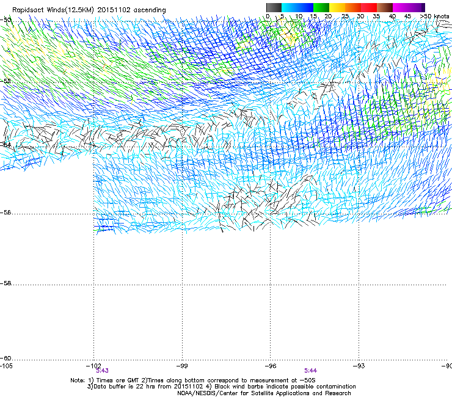Click the '20' legend scale label
Image resolution: width=452 pixels, height=397 pixels.
click(x=328, y=16)
